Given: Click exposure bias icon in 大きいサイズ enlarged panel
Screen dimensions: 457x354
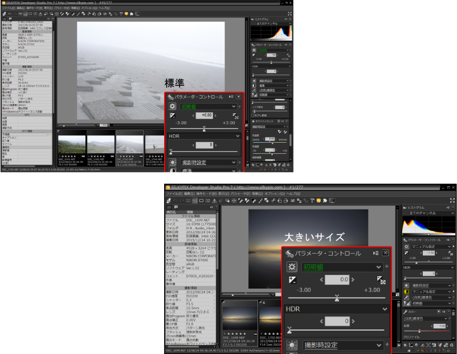Looking at the screenshot, I should pos(292,280).
